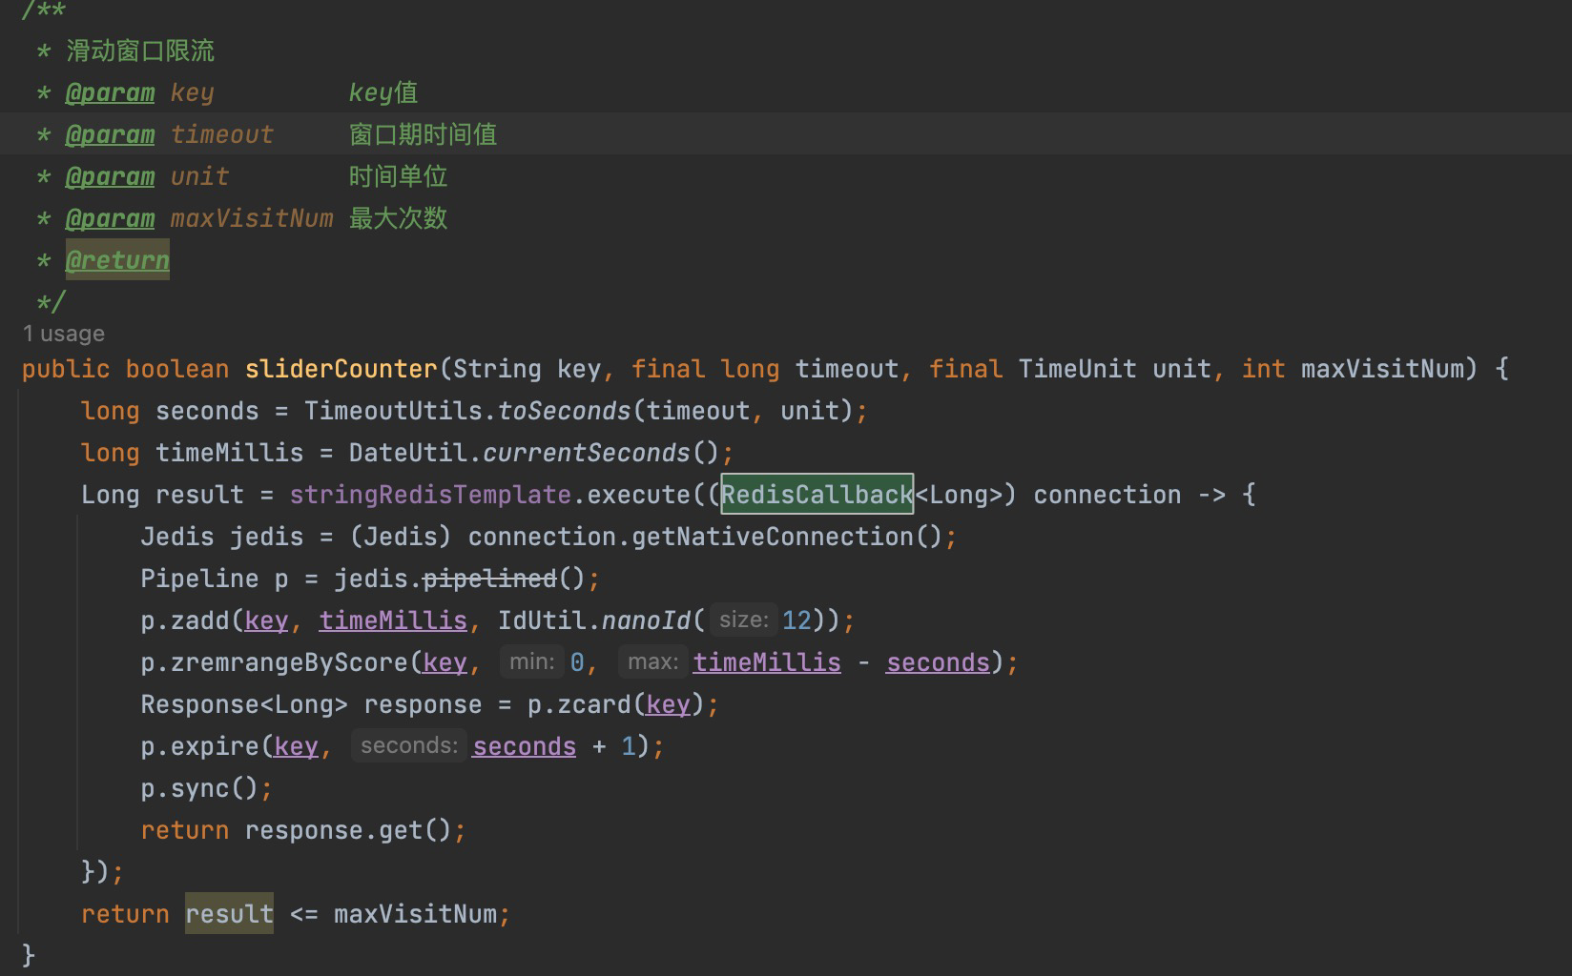The image size is (1572, 976).
Task: Click the (Jedis) cast expression
Action: (x=401, y=537)
